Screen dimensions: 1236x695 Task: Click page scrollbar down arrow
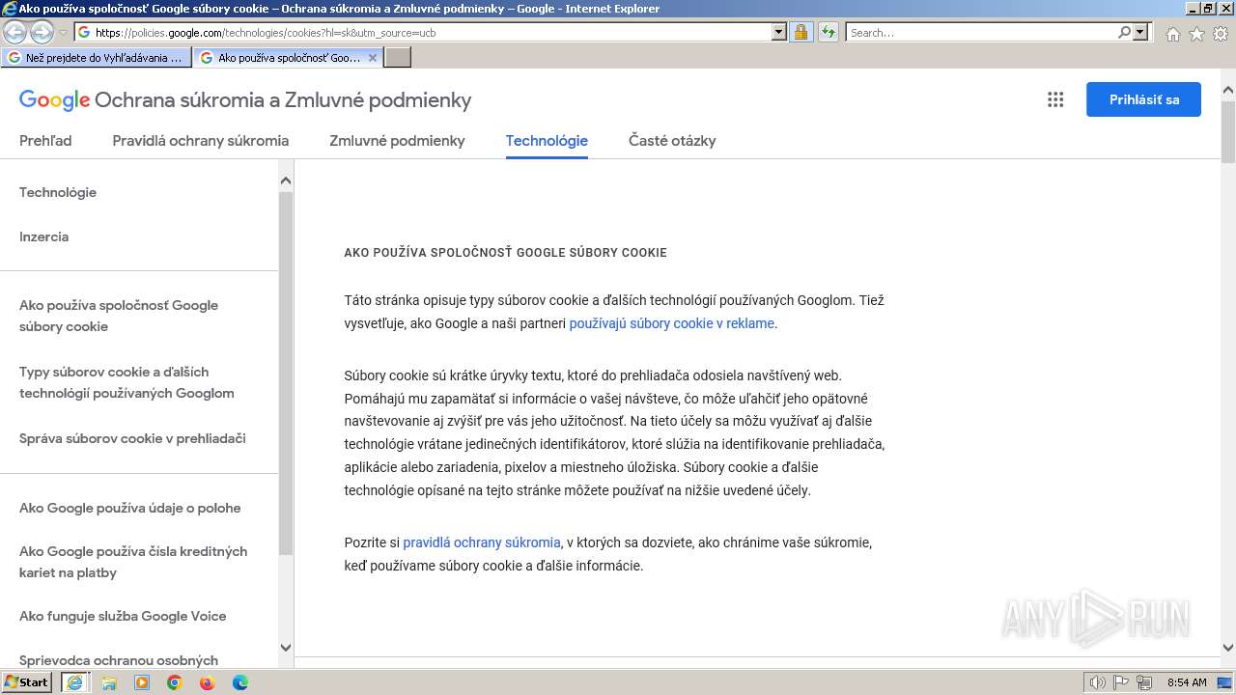1228,648
